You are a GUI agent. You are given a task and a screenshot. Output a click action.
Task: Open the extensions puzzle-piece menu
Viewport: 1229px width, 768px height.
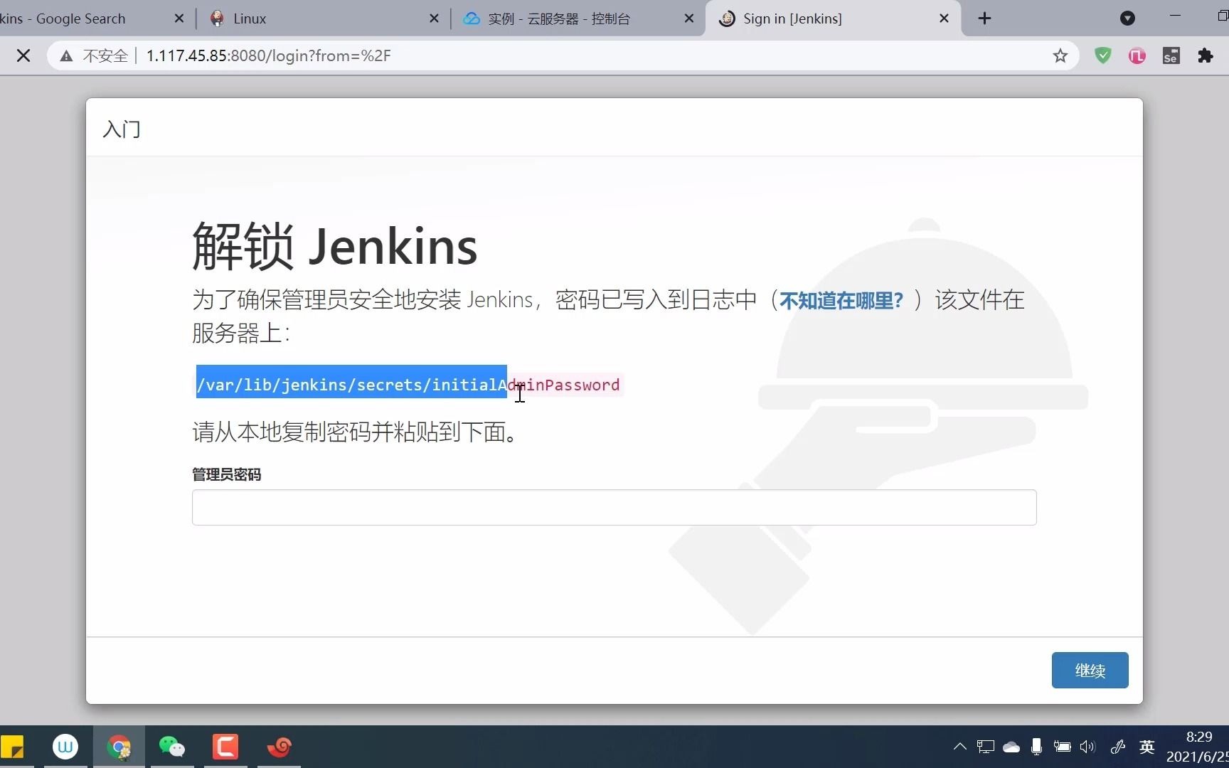coord(1206,55)
